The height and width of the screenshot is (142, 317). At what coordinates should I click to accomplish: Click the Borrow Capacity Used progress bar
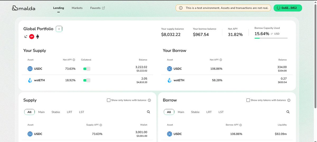pos(271,38)
